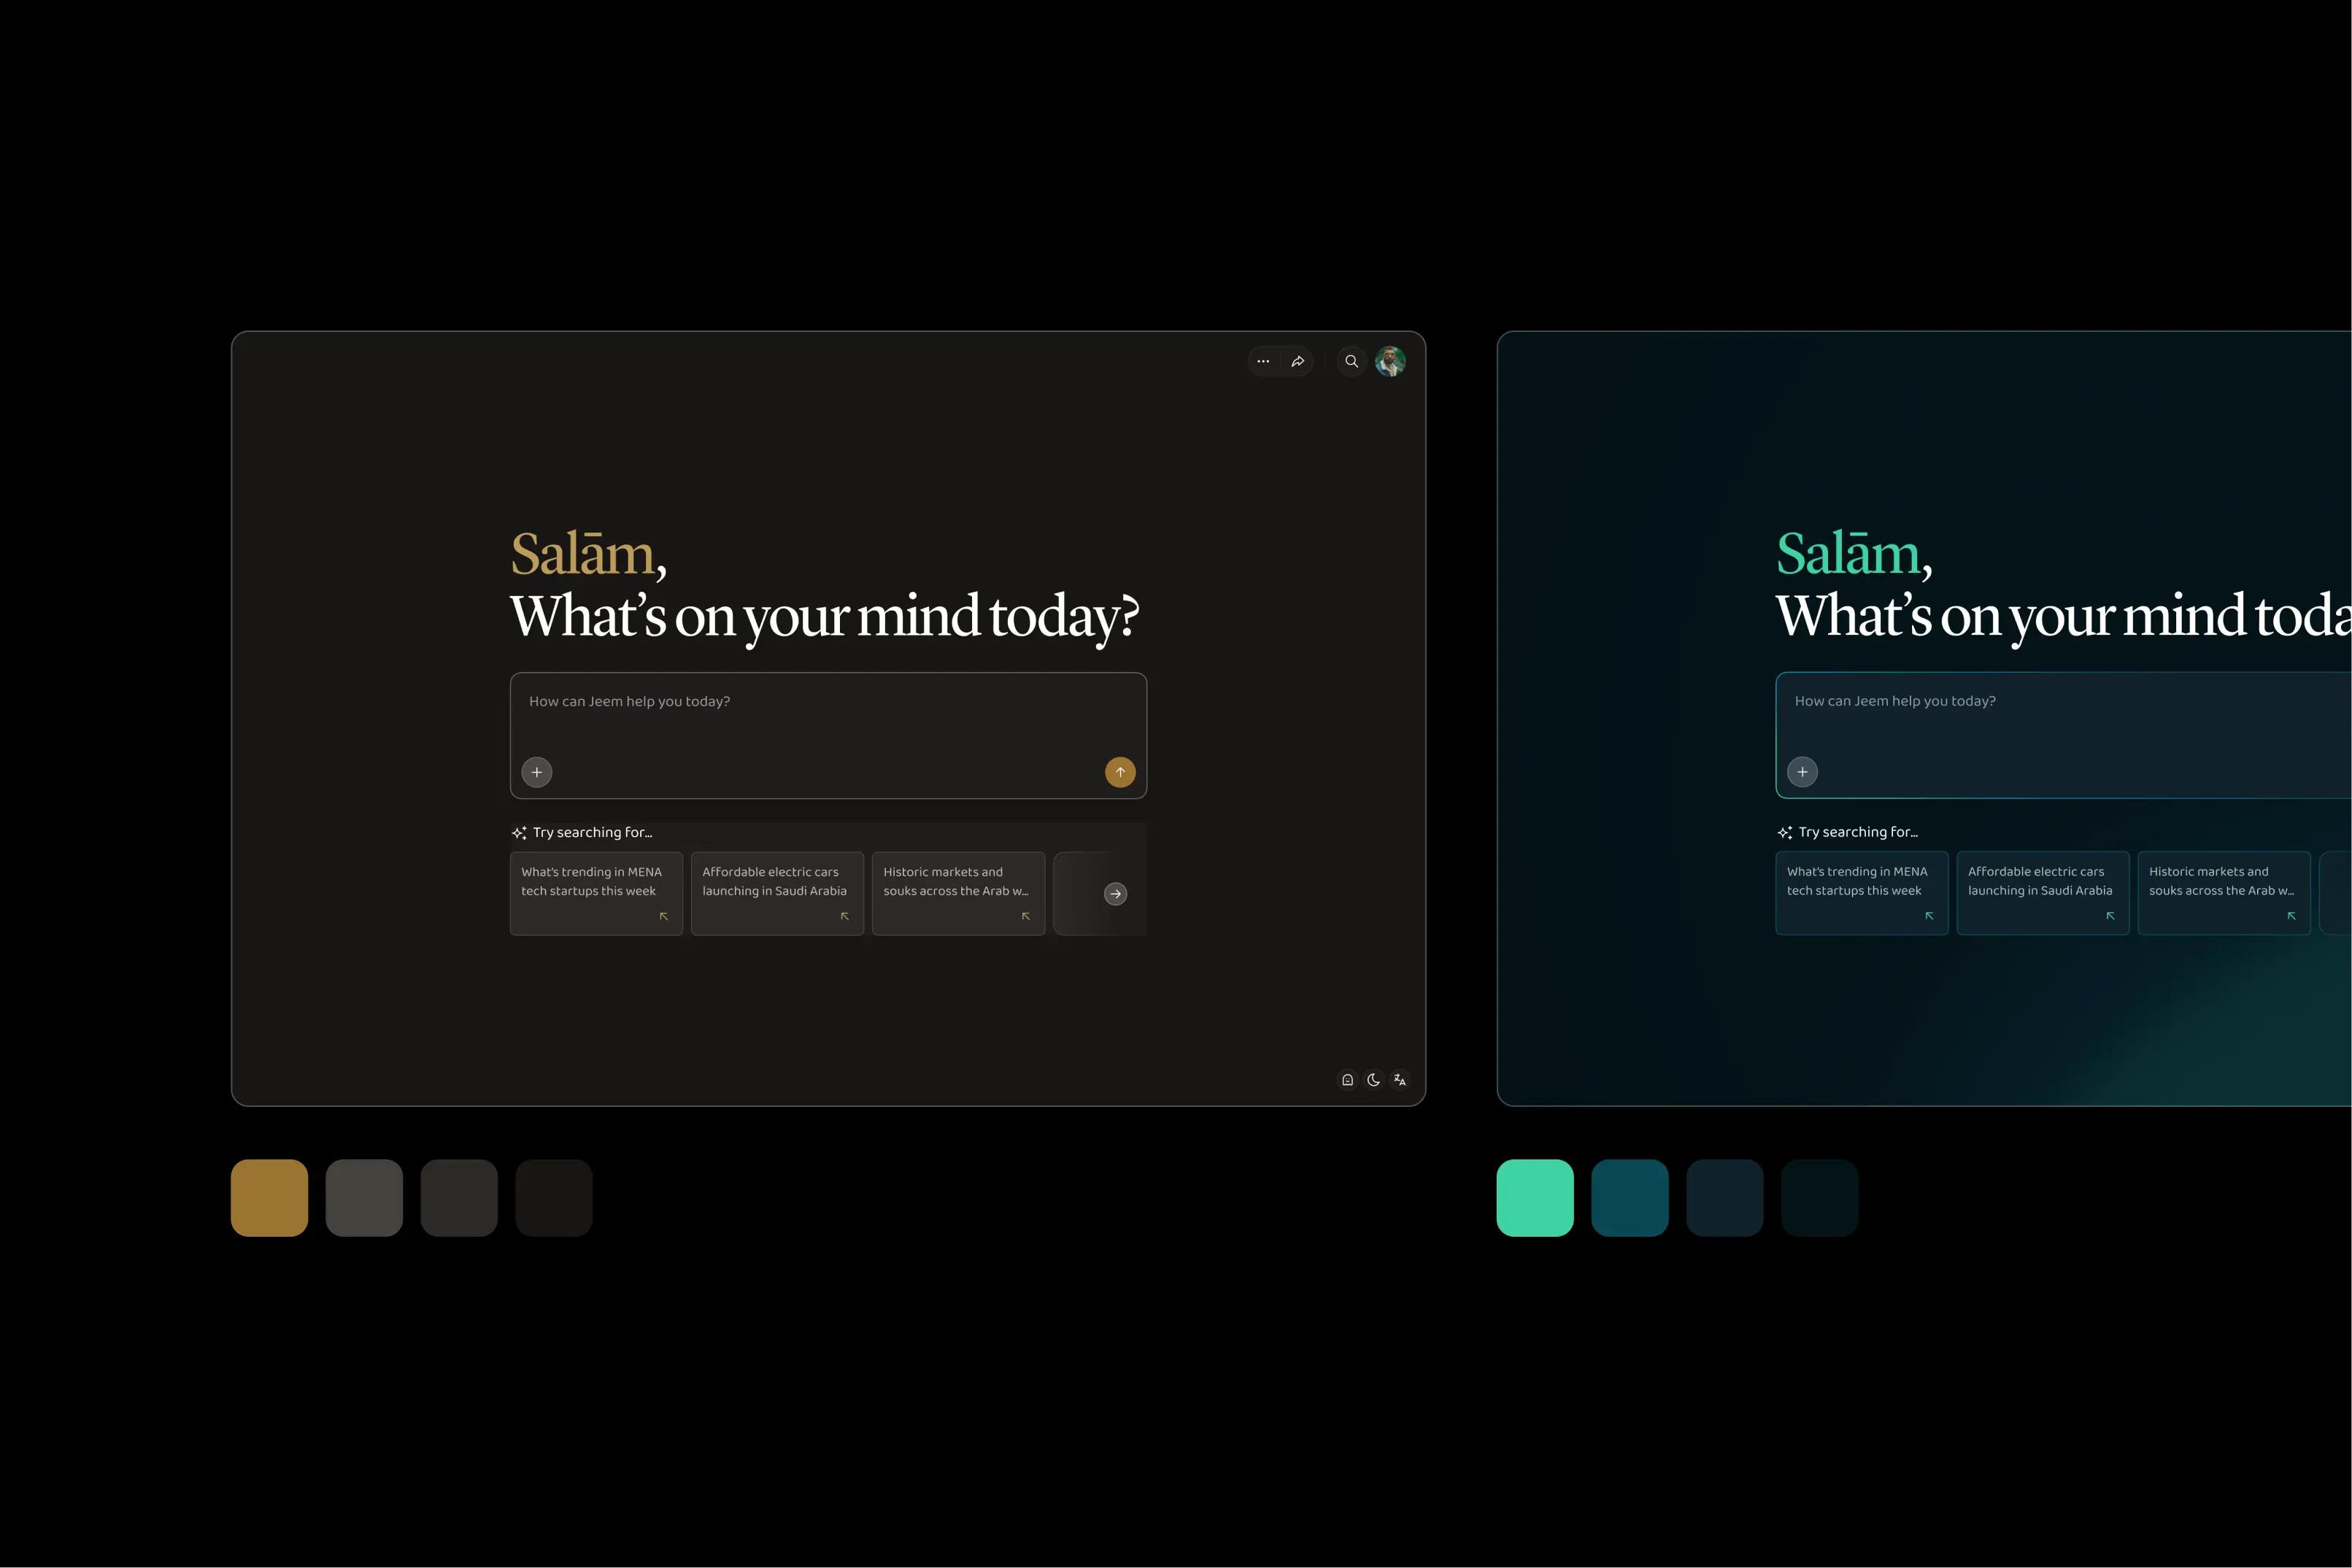Toggle dark mode with the moon icon
Image resolution: width=2352 pixels, height=1568 pixels.
1374,1080
